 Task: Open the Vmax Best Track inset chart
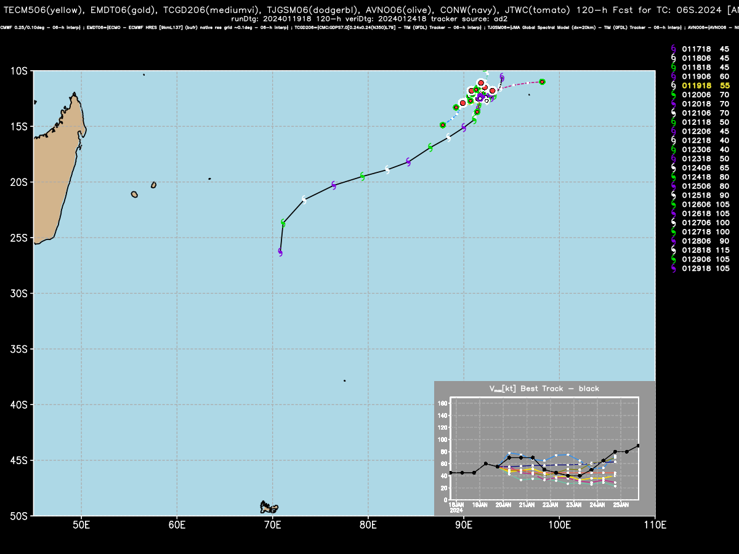(x=544, y=448)
